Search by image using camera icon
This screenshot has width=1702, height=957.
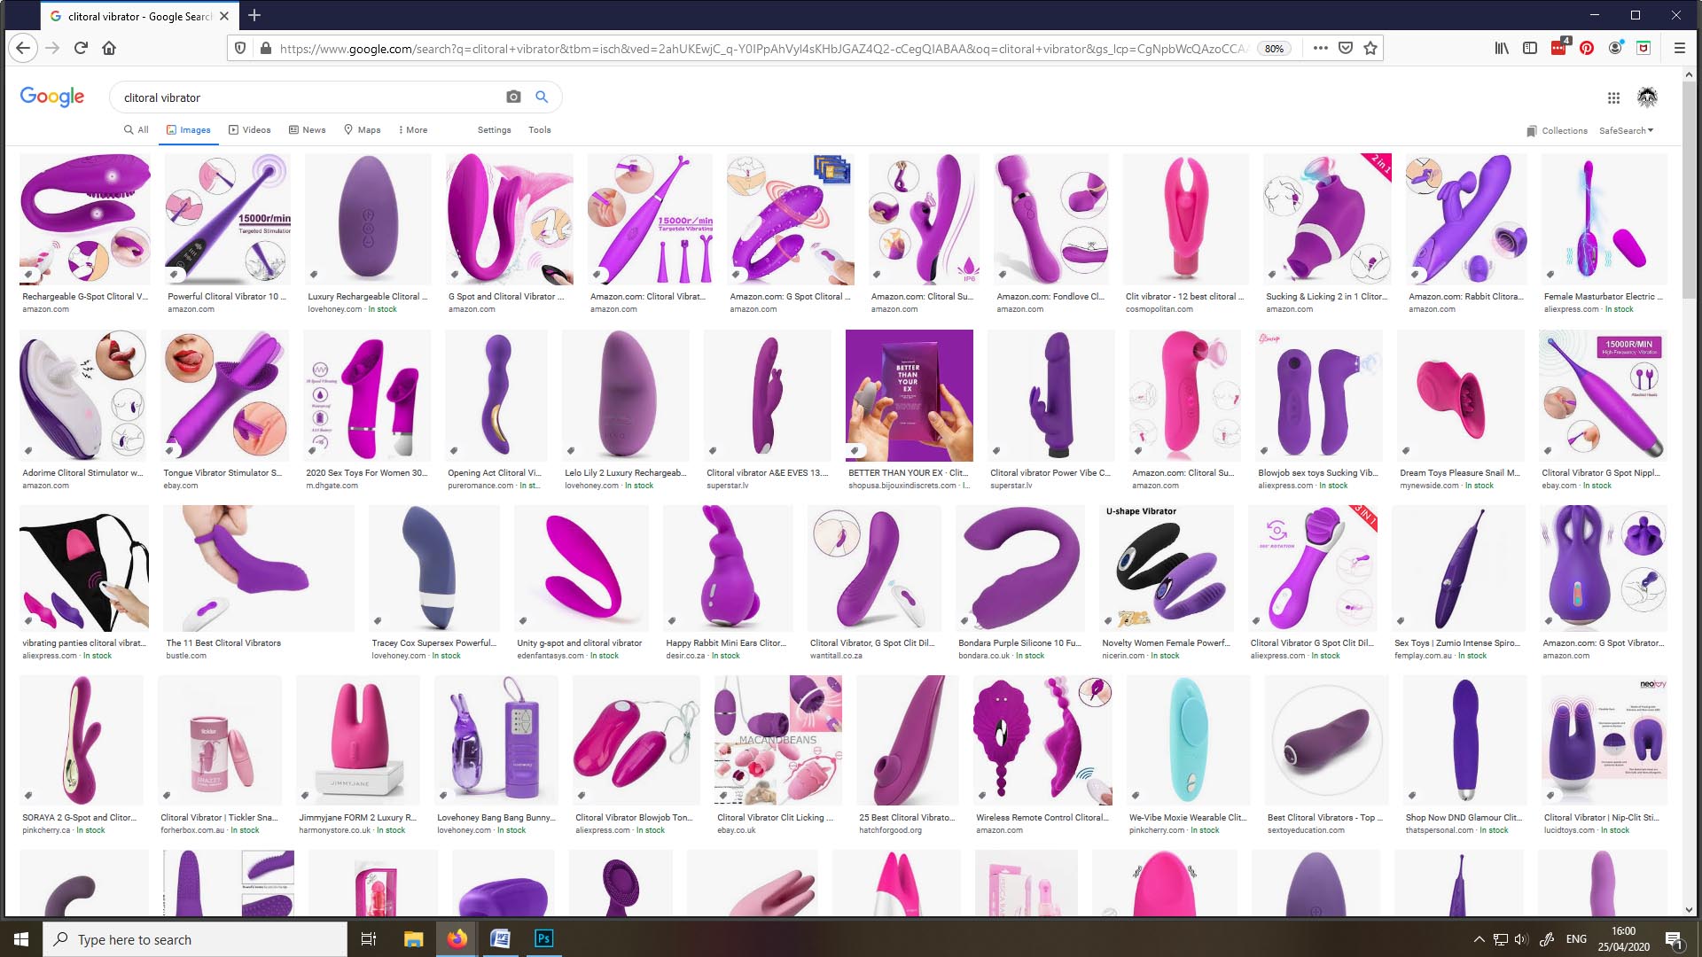point(513,97)
